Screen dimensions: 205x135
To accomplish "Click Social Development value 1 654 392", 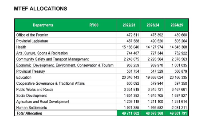I will coord(131,96).
